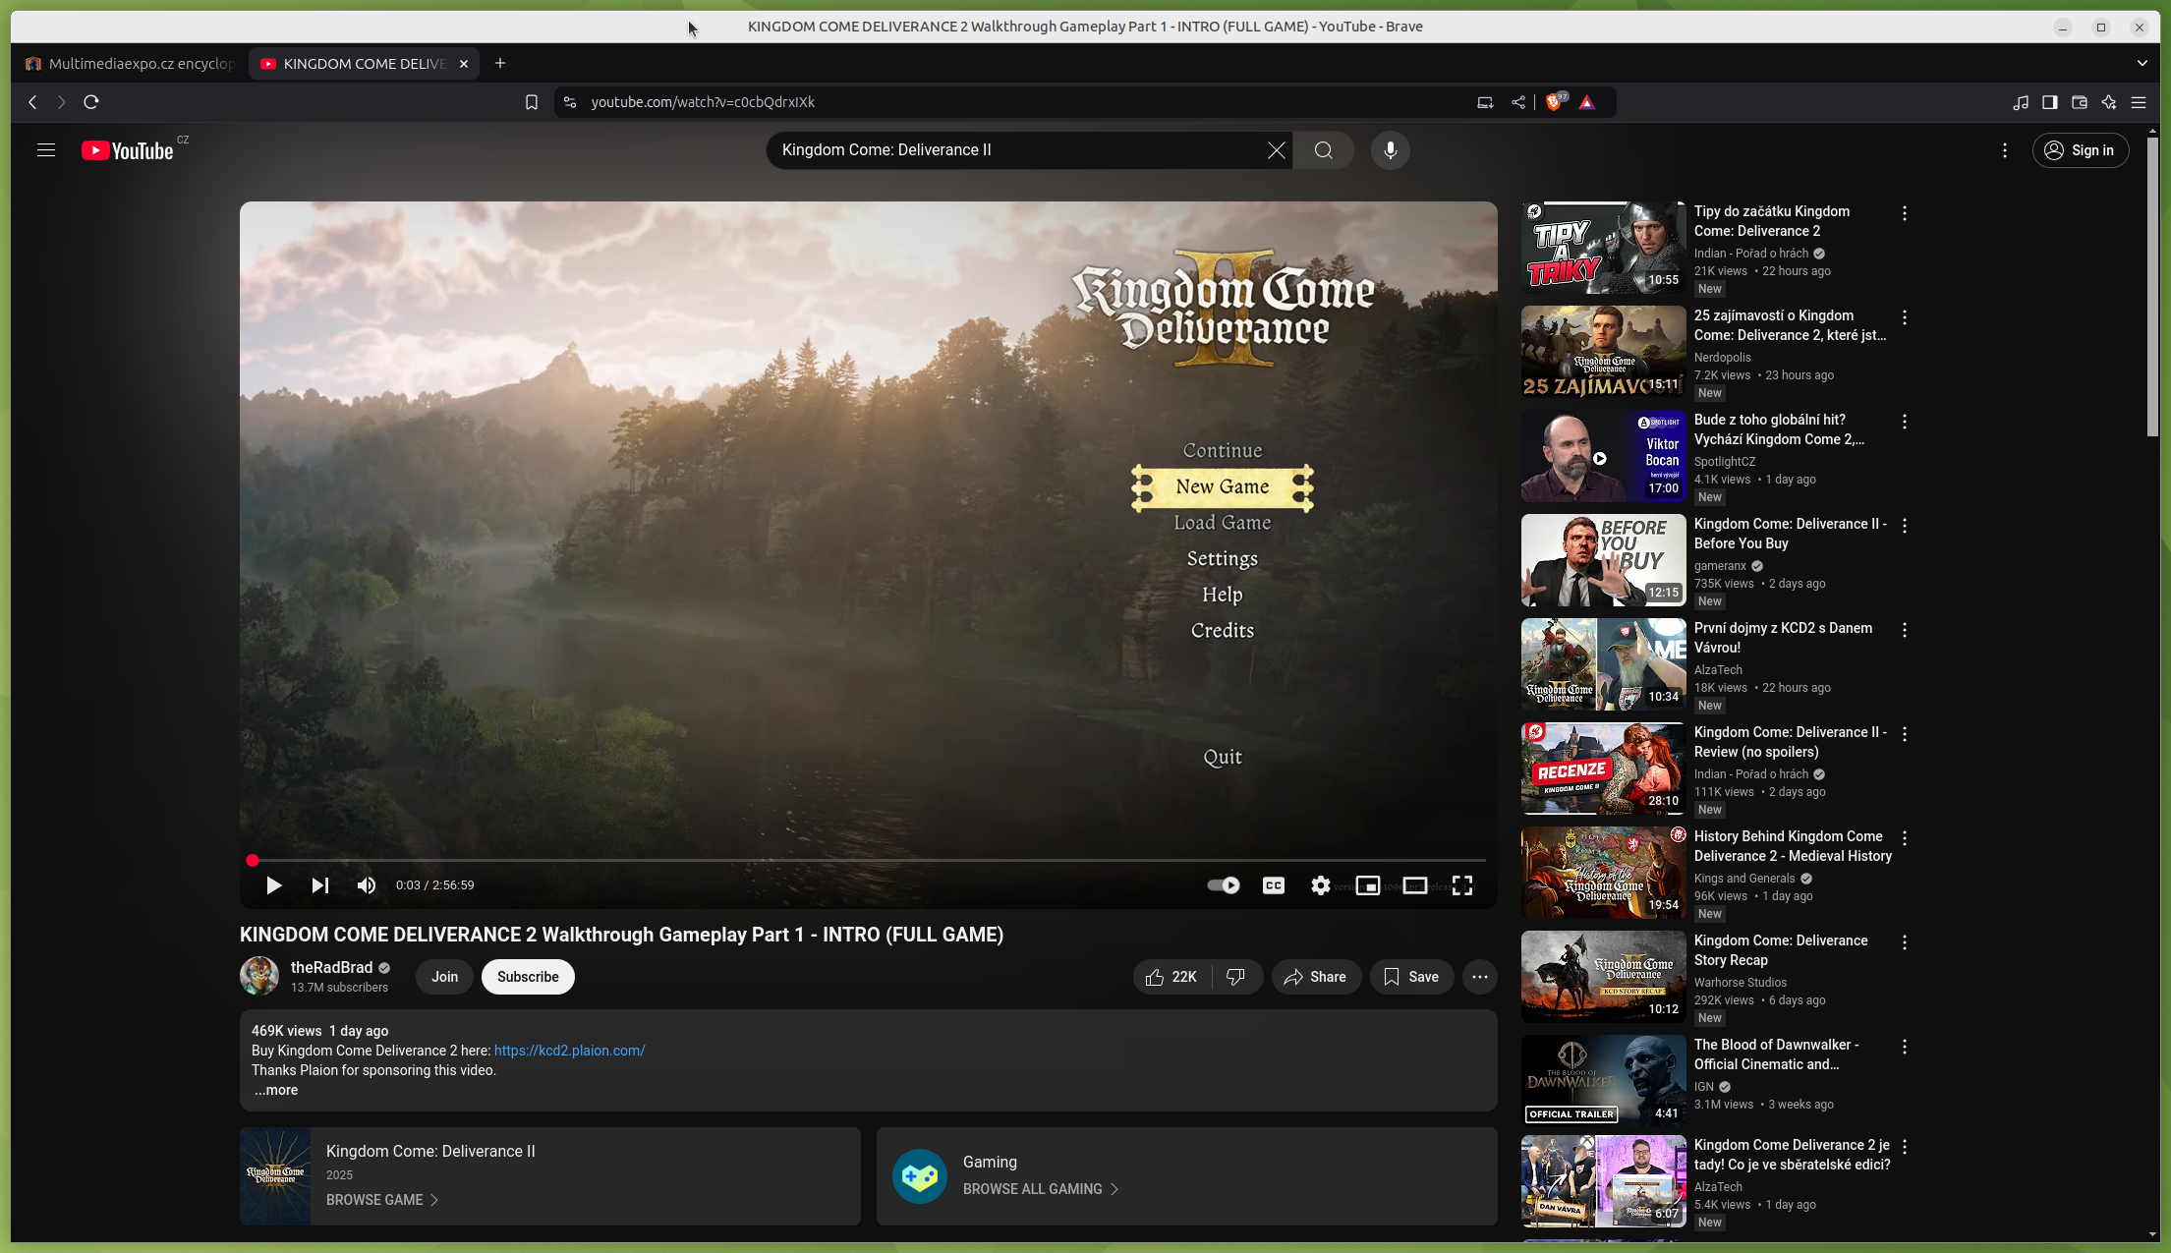Open miniplayer from the video controls
Image resolution: width=2171 pixels, height=1253 pixels.
point(1367,885)
